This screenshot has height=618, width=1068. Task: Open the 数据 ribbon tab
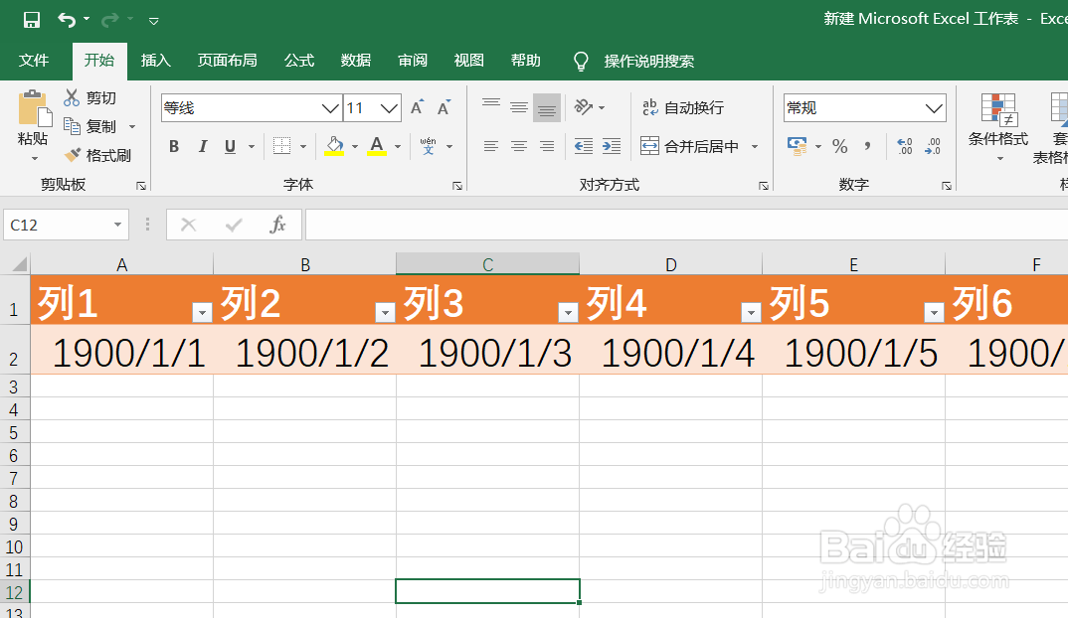[x=355, y=61]
